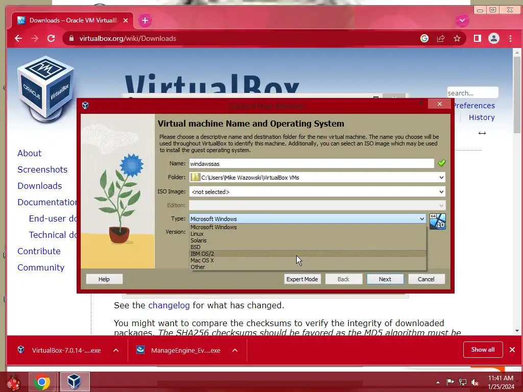Open the Chrome profile avatar
This screenshot has width=523, height=392.
coord(494,38)
